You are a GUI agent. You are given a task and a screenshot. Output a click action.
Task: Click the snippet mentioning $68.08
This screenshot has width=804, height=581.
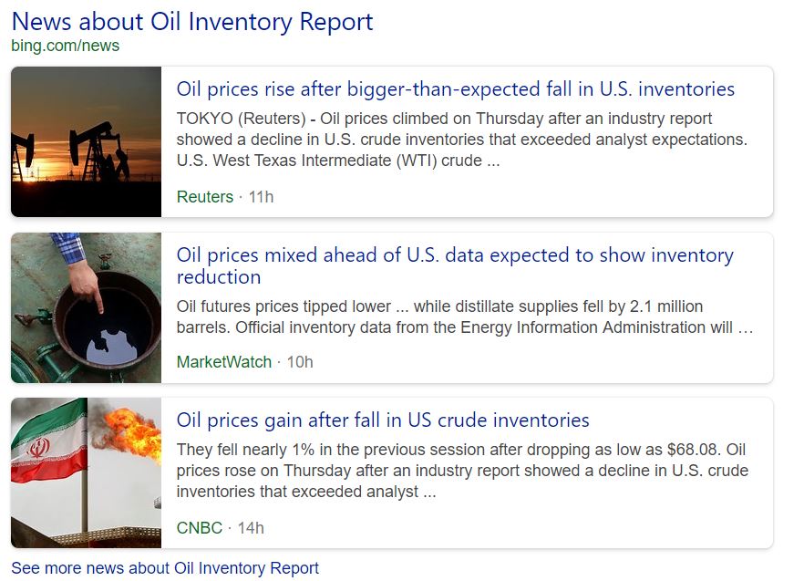(x=460, y=471)
